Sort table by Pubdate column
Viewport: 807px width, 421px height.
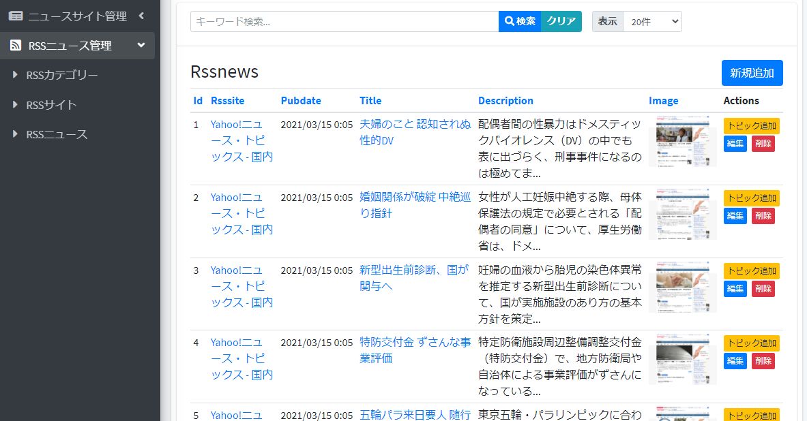pyautogui.click(x=301, y=101)
